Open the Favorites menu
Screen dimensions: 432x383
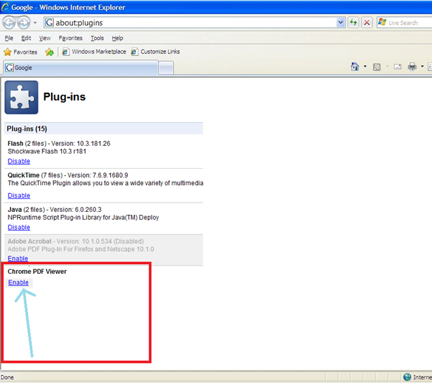point(71,38)
